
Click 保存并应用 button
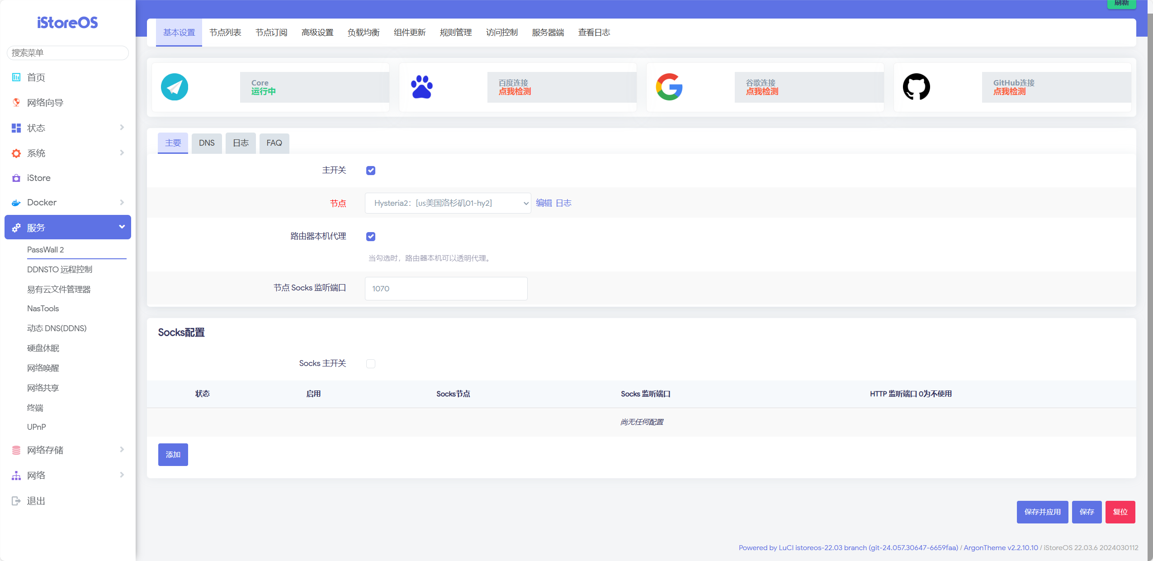click(x=1043, y=512)
